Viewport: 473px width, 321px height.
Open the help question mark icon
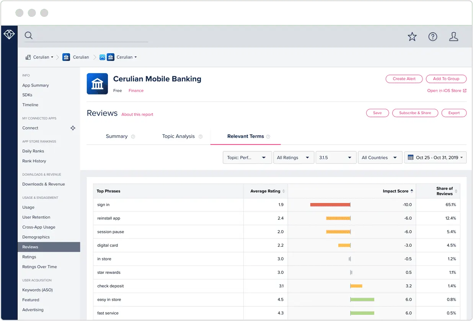(x=433, y=37)
